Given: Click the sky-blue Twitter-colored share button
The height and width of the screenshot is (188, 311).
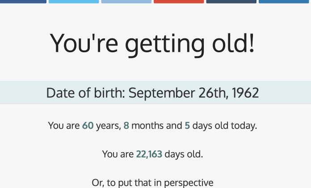Looking at the screenshot, I should tap(74, 2).
